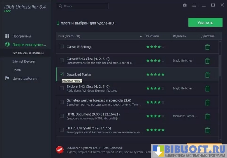Click trash icon for Download Master
Screen dimensions: 227x158
pos(207,75)
